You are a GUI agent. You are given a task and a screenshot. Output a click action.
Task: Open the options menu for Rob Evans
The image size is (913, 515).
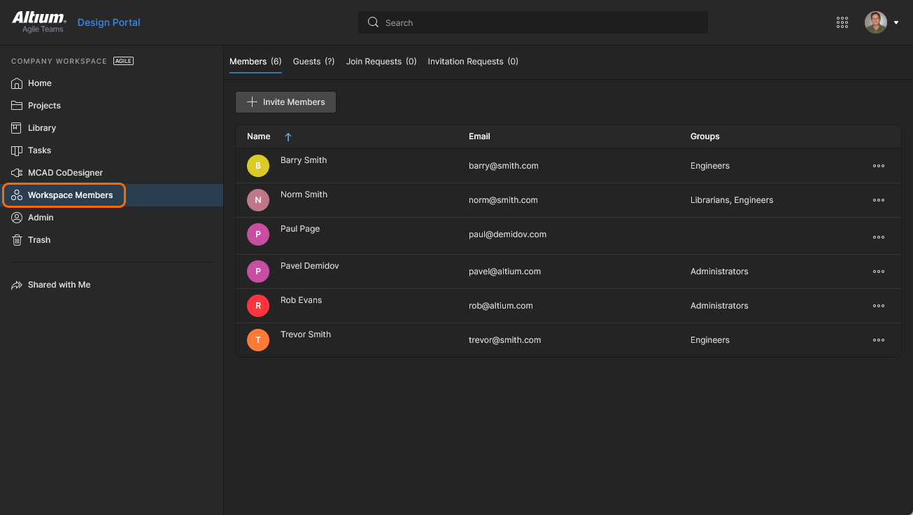click(879, 306)
